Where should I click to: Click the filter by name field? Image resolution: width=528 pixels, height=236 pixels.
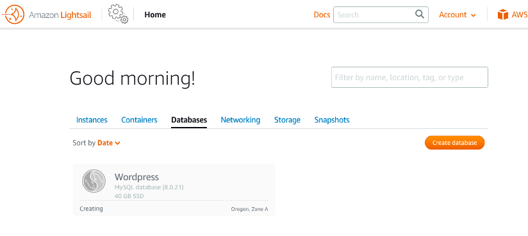409,77
